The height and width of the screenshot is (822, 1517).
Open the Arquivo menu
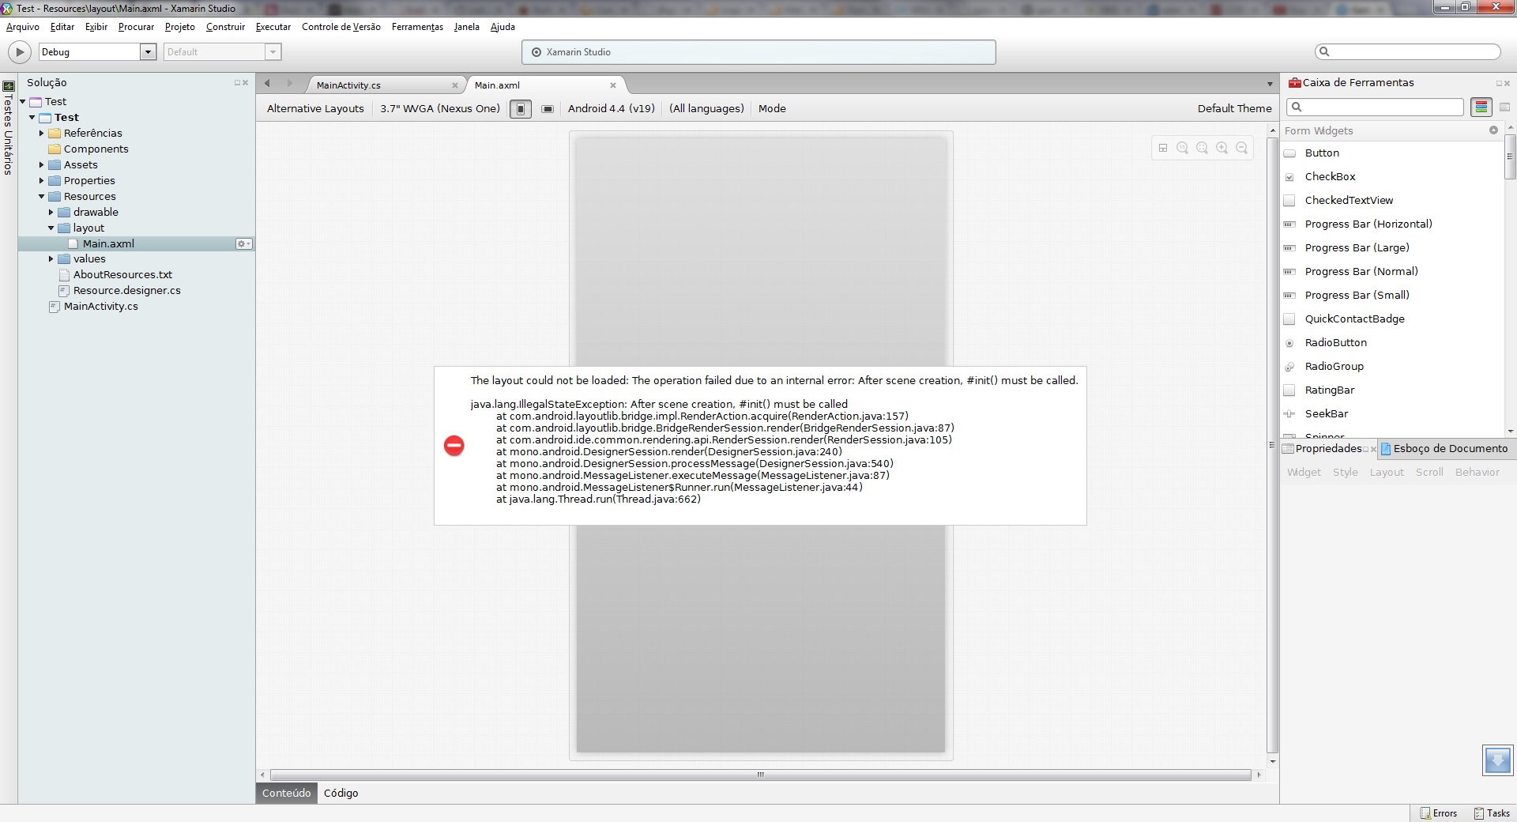23,27
